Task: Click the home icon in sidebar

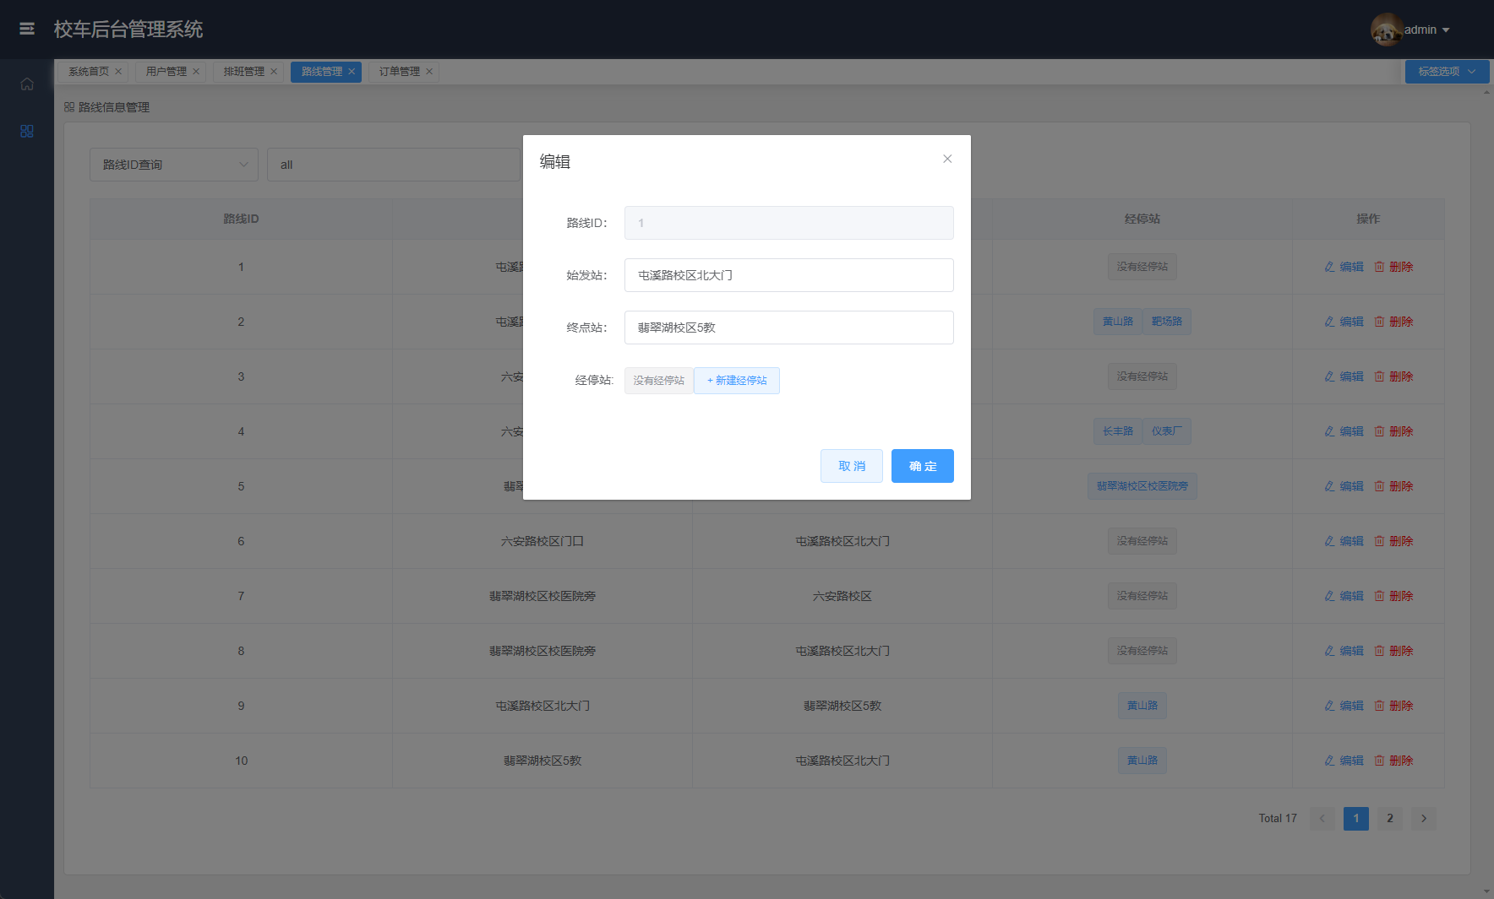Action: pyautogui.click(x=27, y=84)
